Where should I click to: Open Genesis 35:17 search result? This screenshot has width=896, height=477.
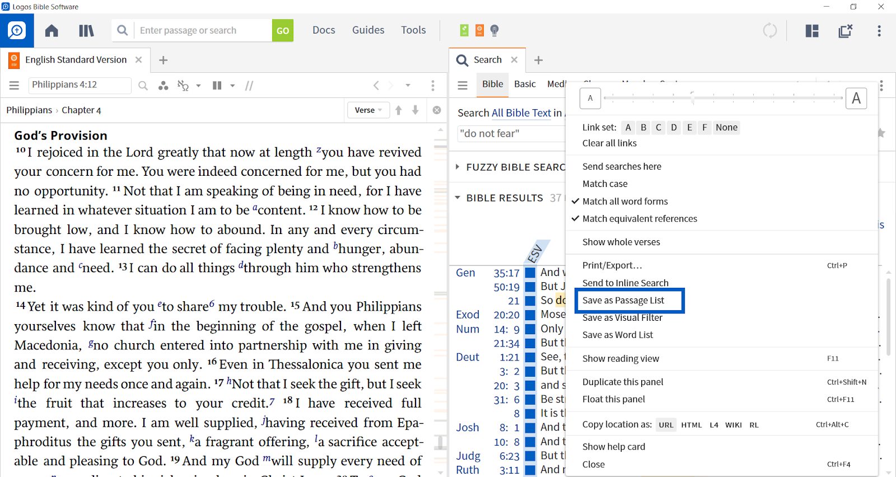(x=507, y=273)
